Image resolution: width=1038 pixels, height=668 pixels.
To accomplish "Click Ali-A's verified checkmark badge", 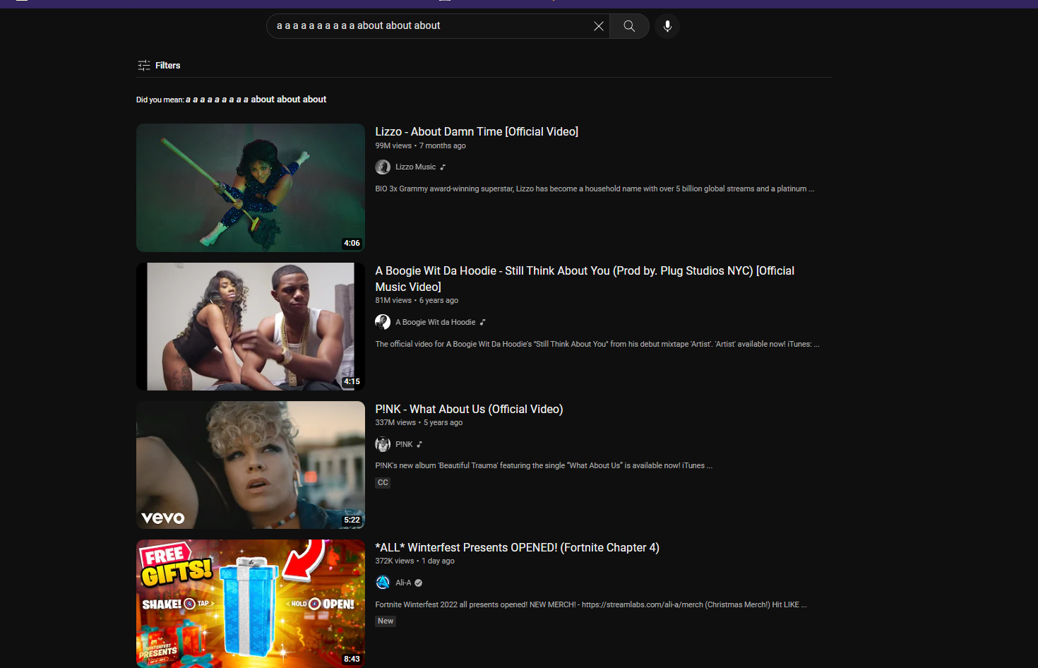I will pyautogui.click(x=417, y=583).
